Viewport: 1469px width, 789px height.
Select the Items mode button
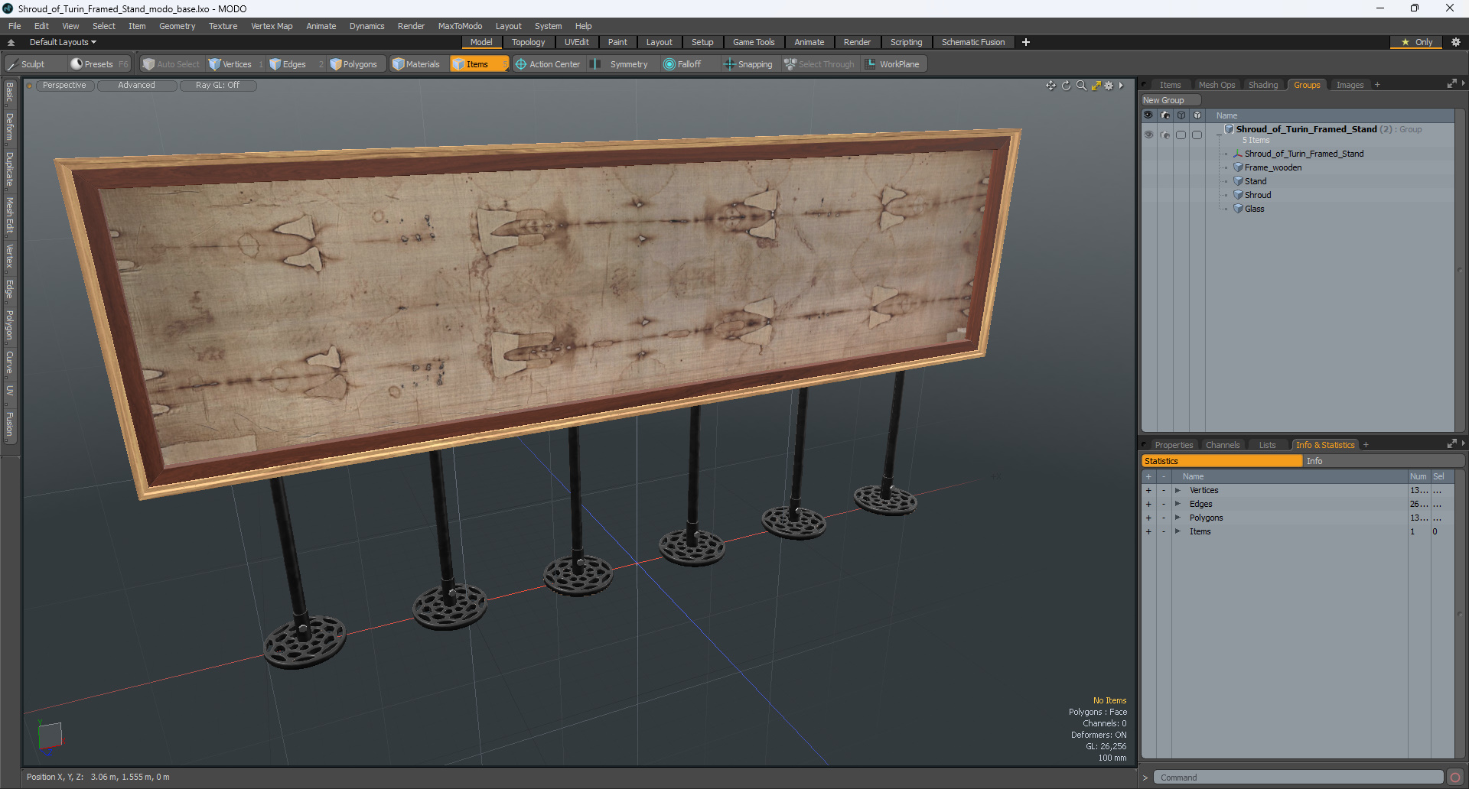click(x=478, y=64)
